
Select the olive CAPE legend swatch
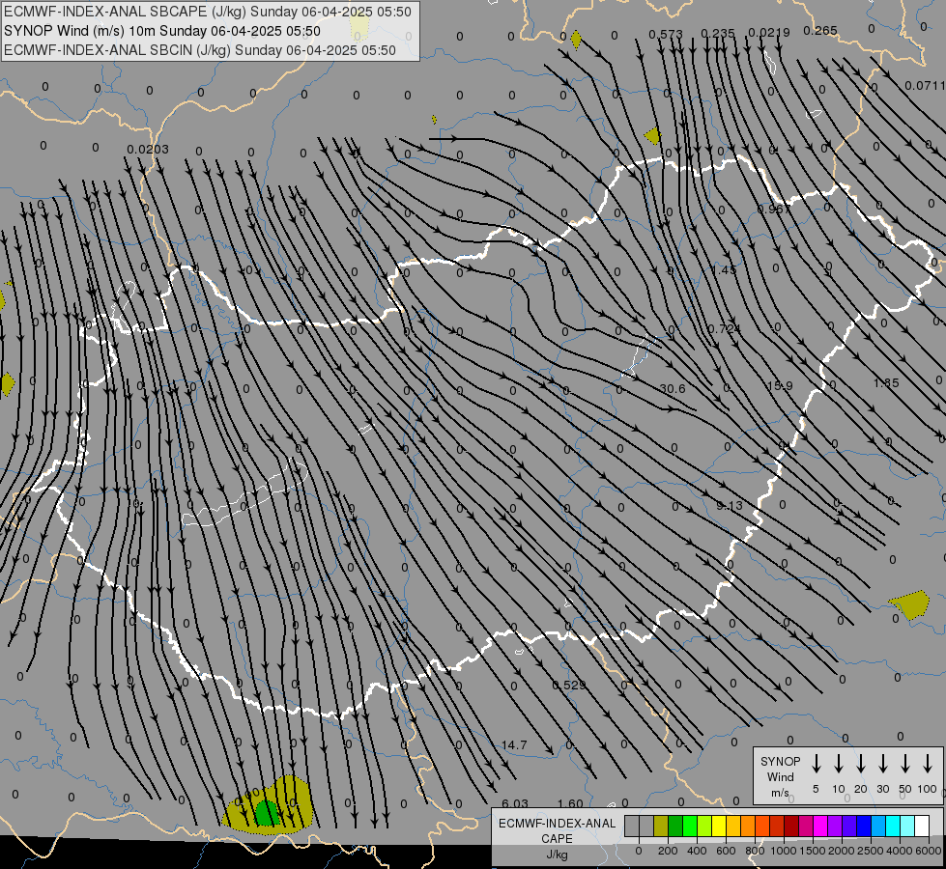pyautogui.click(x=661, y=827)
